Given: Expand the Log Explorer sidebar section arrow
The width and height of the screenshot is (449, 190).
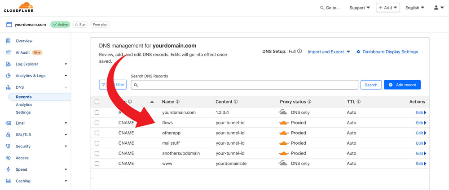Looking at the screenshot, I should click(66, 64).
